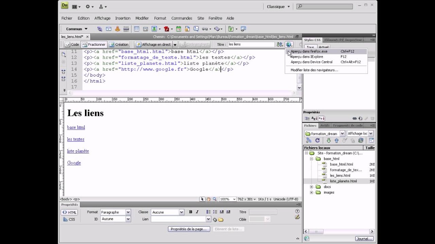Open the gear Extend Dreamweaver menu
435x244 pixels.
point(90,6)
